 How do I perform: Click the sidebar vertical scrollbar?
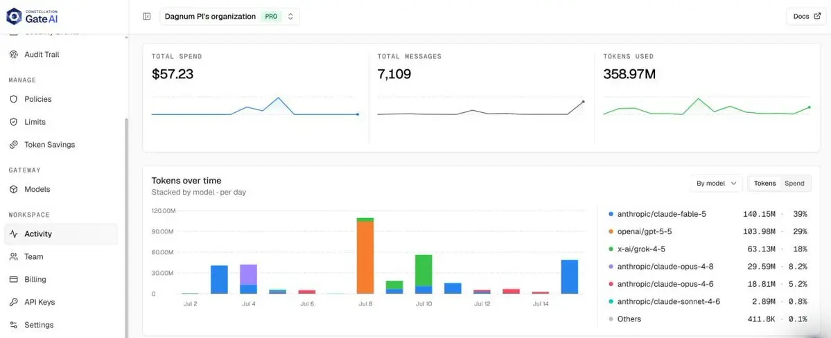pos(126,228)
